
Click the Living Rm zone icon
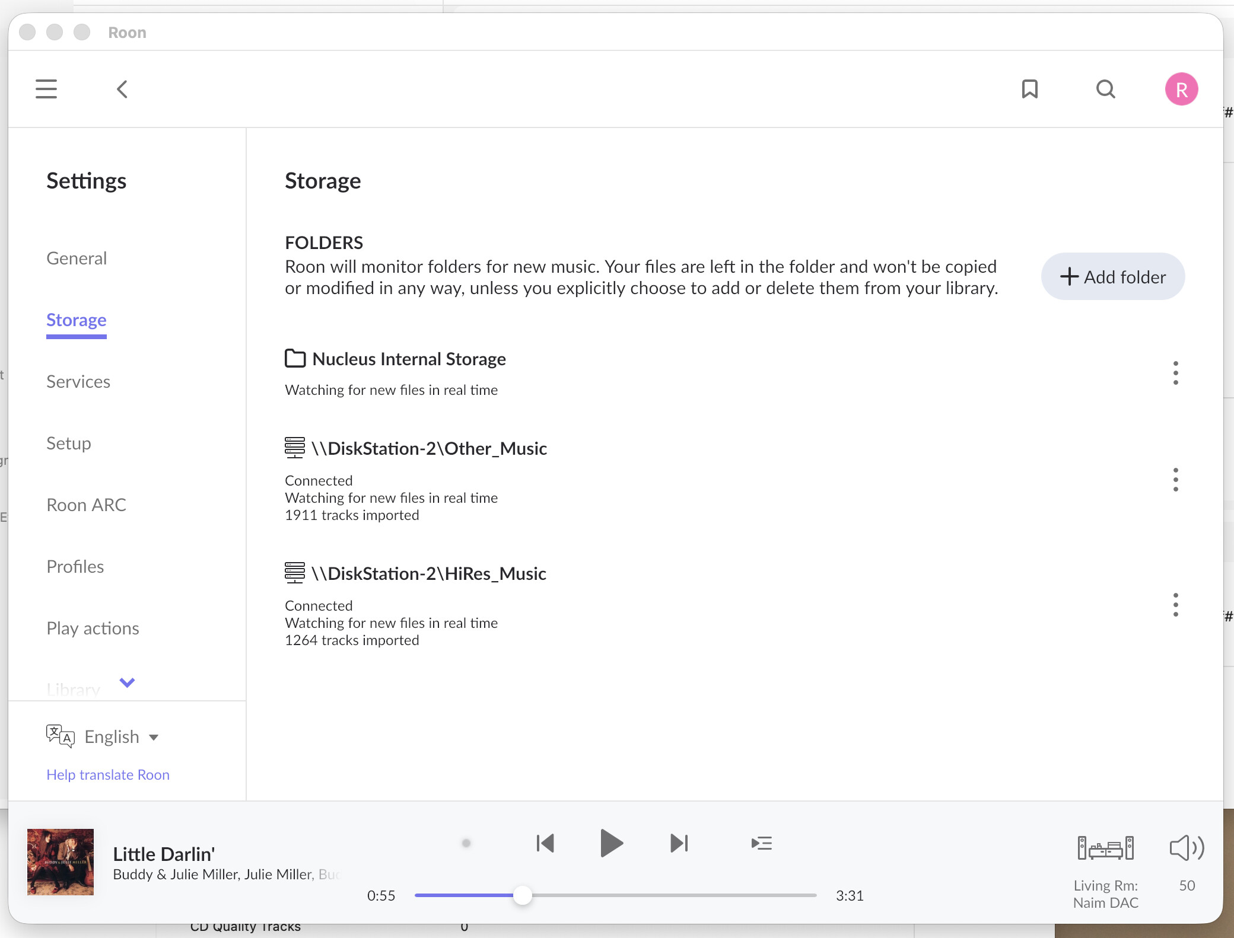(x=1105, y=848)
